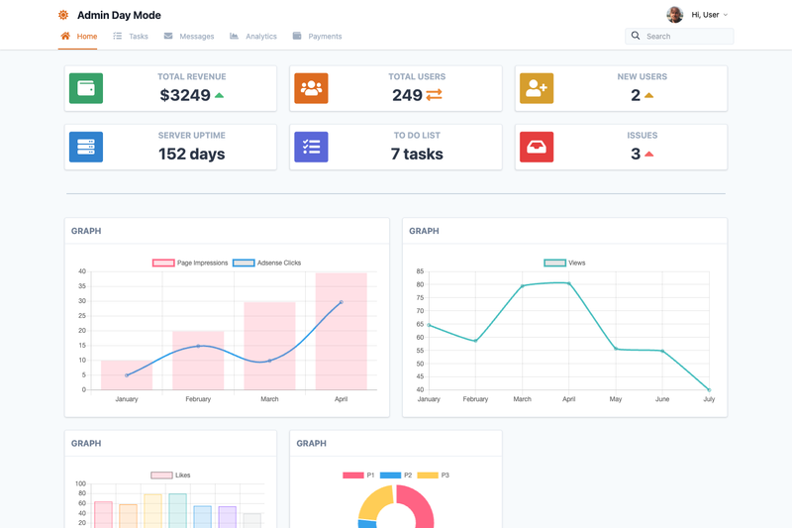
Task: Click the April bar in Page Impressions chart
Action: click(341, 332)
